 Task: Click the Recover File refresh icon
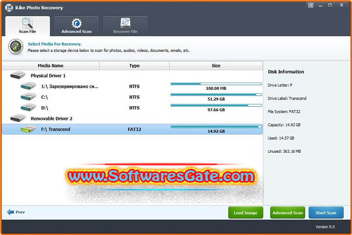click(125, 23)
